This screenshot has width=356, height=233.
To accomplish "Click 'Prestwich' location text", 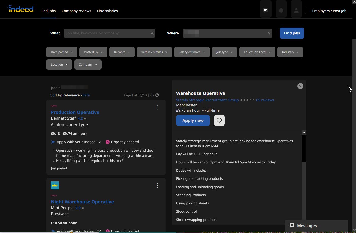I will point(60,214).
